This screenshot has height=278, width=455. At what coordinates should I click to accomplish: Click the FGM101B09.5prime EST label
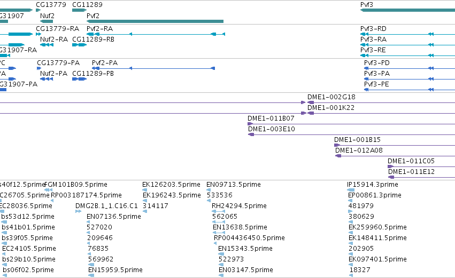[76, 185]
